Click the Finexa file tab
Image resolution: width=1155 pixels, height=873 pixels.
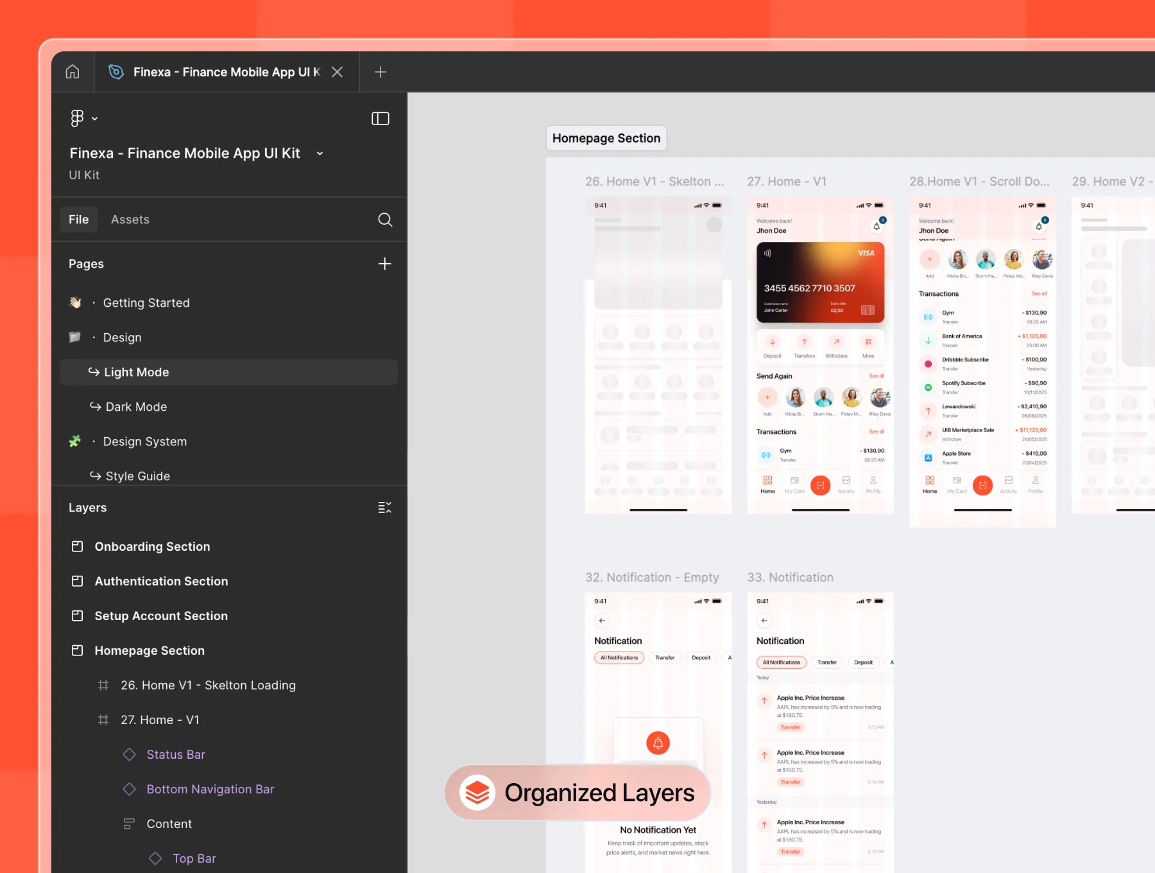tap(227, 72)
